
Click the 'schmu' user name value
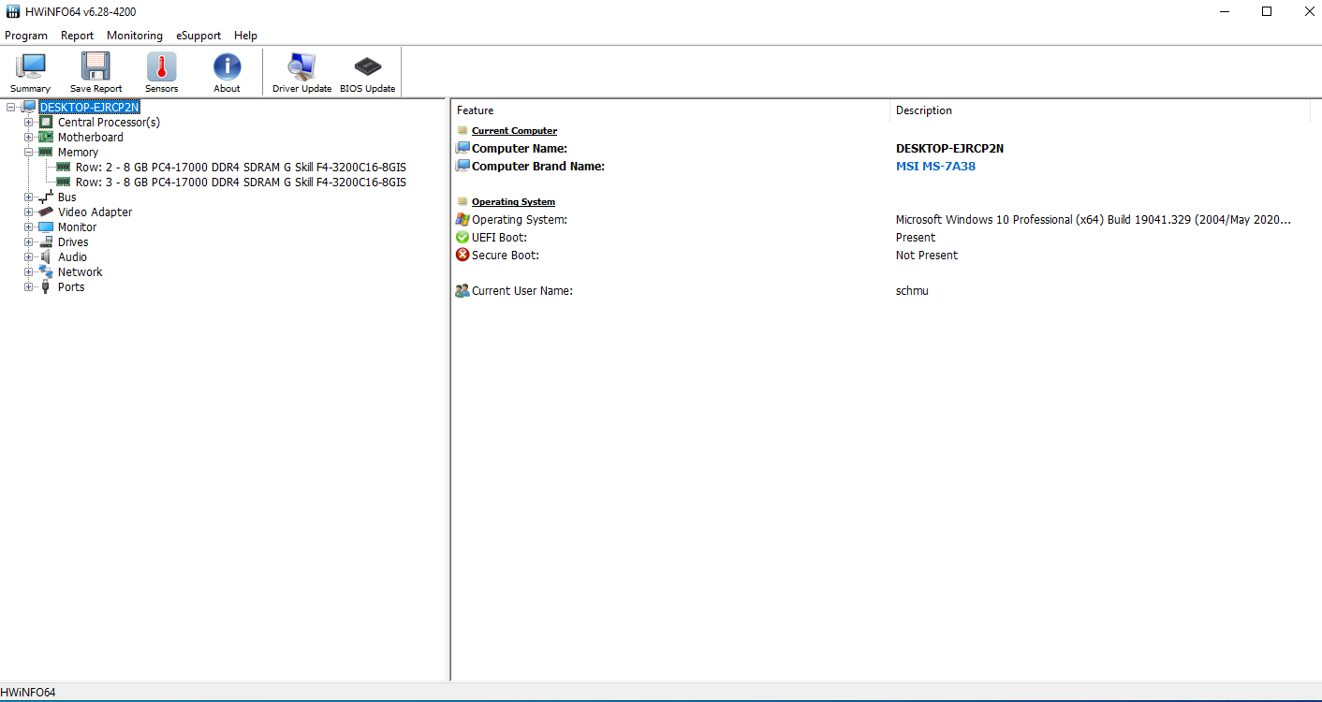(912, 290)
